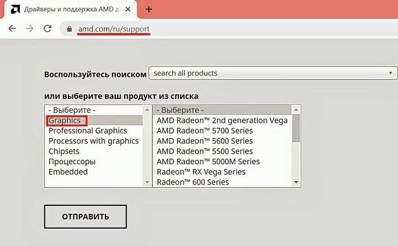This screenshot has width=398, height=246.
Task: Select AMD Radeon 5700 Series
Action: (x=205, y=131)
